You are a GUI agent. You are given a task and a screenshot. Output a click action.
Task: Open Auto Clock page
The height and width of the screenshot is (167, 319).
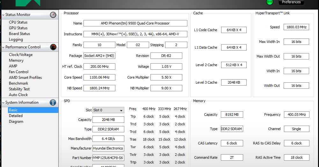coord(18,95)
